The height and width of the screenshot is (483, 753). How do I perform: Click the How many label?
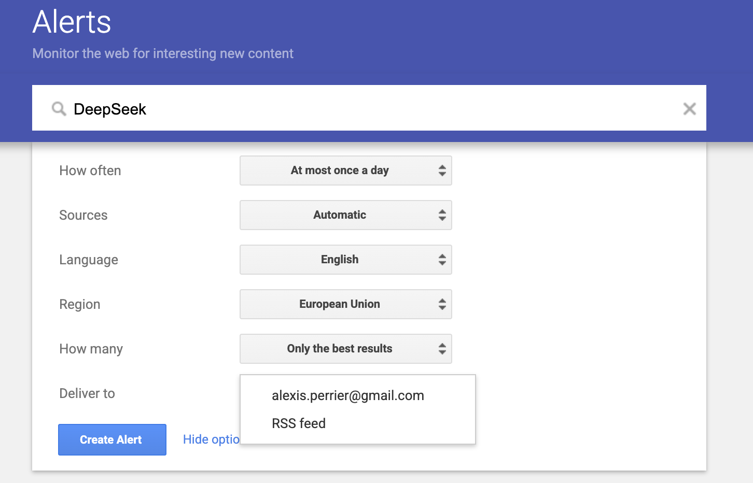coord(91,349)
